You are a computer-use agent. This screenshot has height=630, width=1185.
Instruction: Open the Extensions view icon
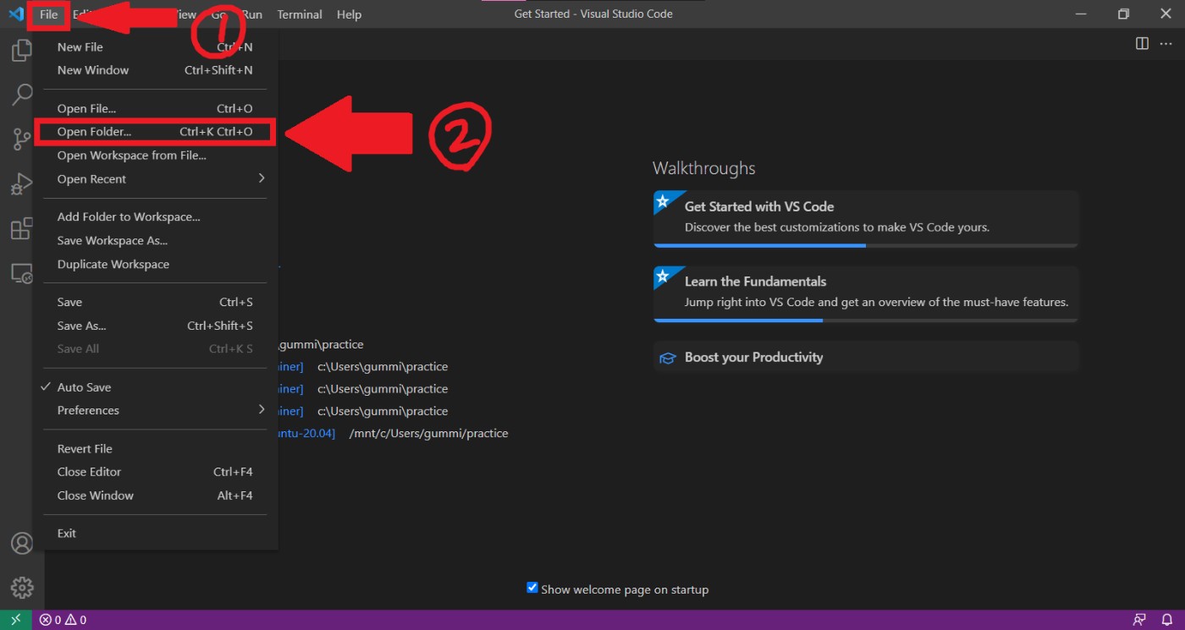point(22,229)
